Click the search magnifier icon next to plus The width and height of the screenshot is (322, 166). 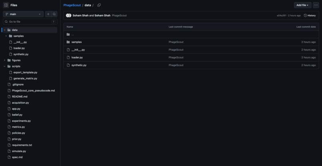click(x=54, y=14)
